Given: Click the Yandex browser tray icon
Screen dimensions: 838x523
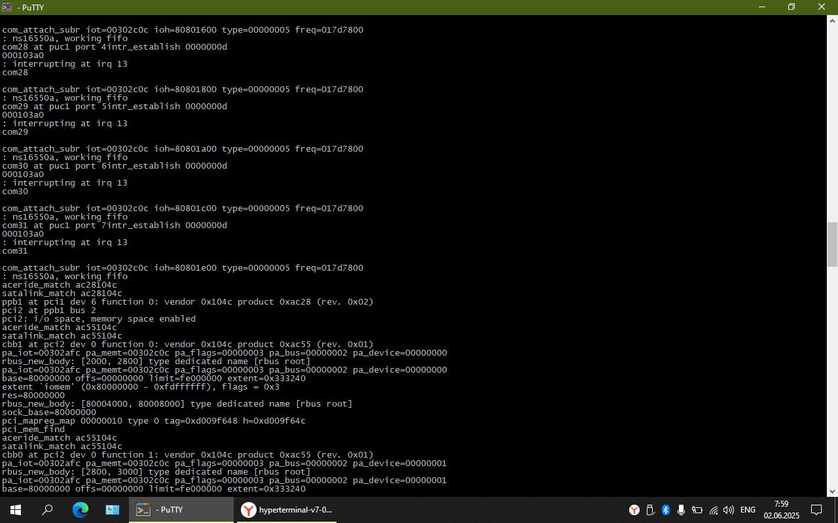Looking at the screenshot, I should tap(634, 510).
